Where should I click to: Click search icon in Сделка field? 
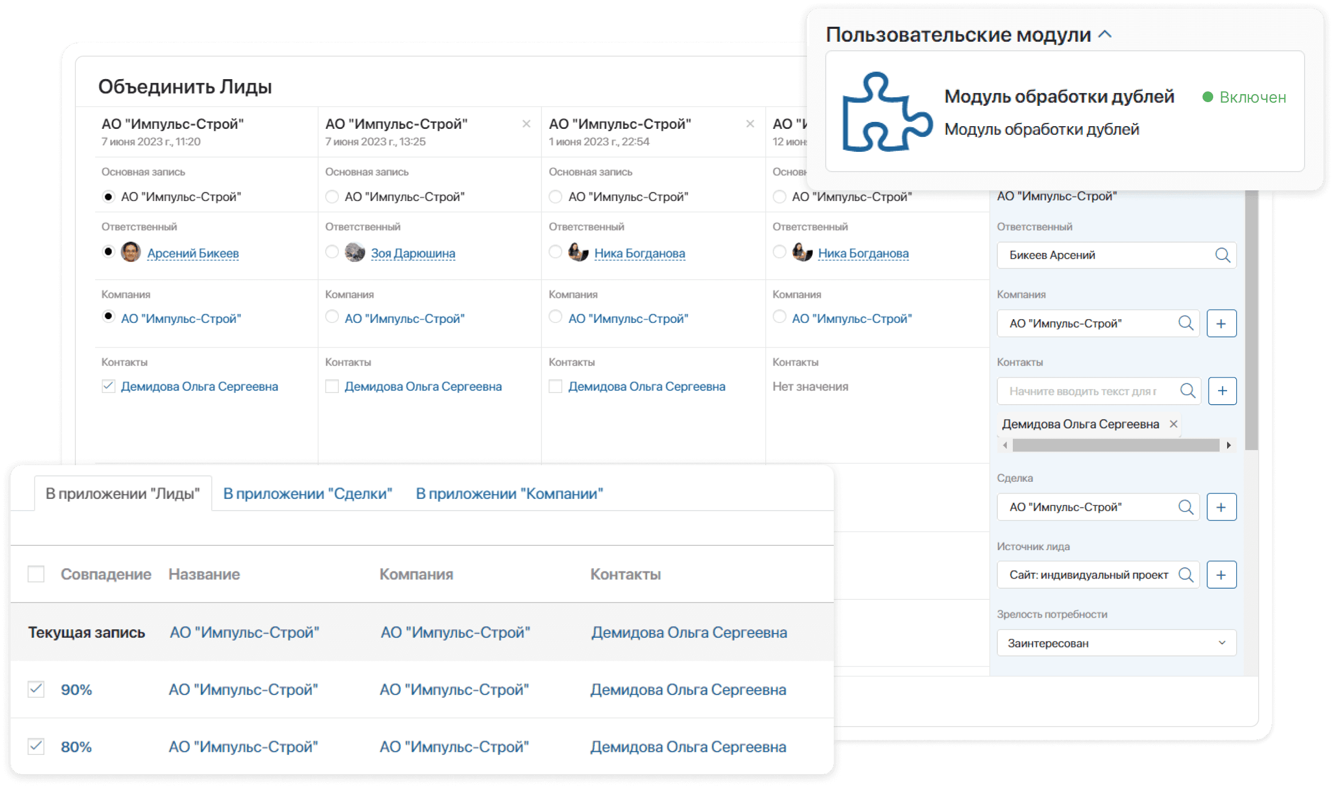pos(1185,507)
